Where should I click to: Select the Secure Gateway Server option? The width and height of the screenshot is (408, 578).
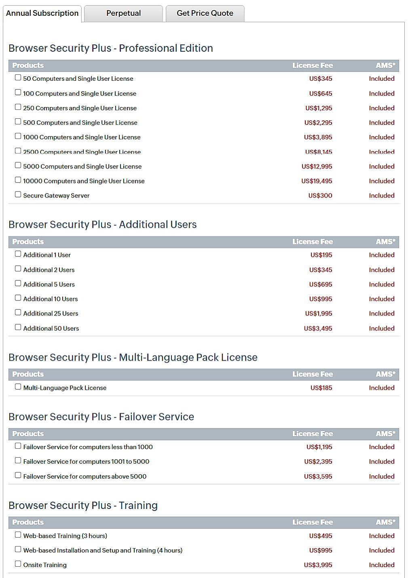tap(18, 194)
